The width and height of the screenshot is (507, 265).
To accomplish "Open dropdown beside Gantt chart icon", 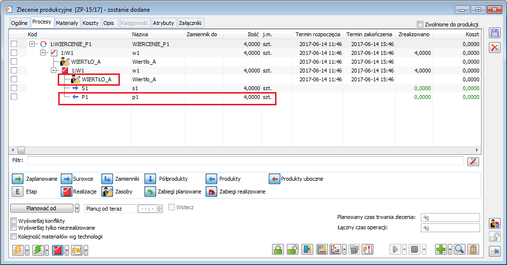I will 344,249.
